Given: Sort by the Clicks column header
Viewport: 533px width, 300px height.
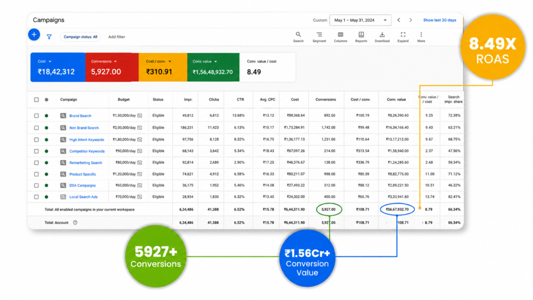Looking at the screenshot, I should point(214,99).
